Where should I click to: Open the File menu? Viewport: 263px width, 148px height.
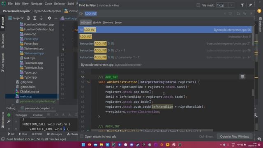click(10, 4)
